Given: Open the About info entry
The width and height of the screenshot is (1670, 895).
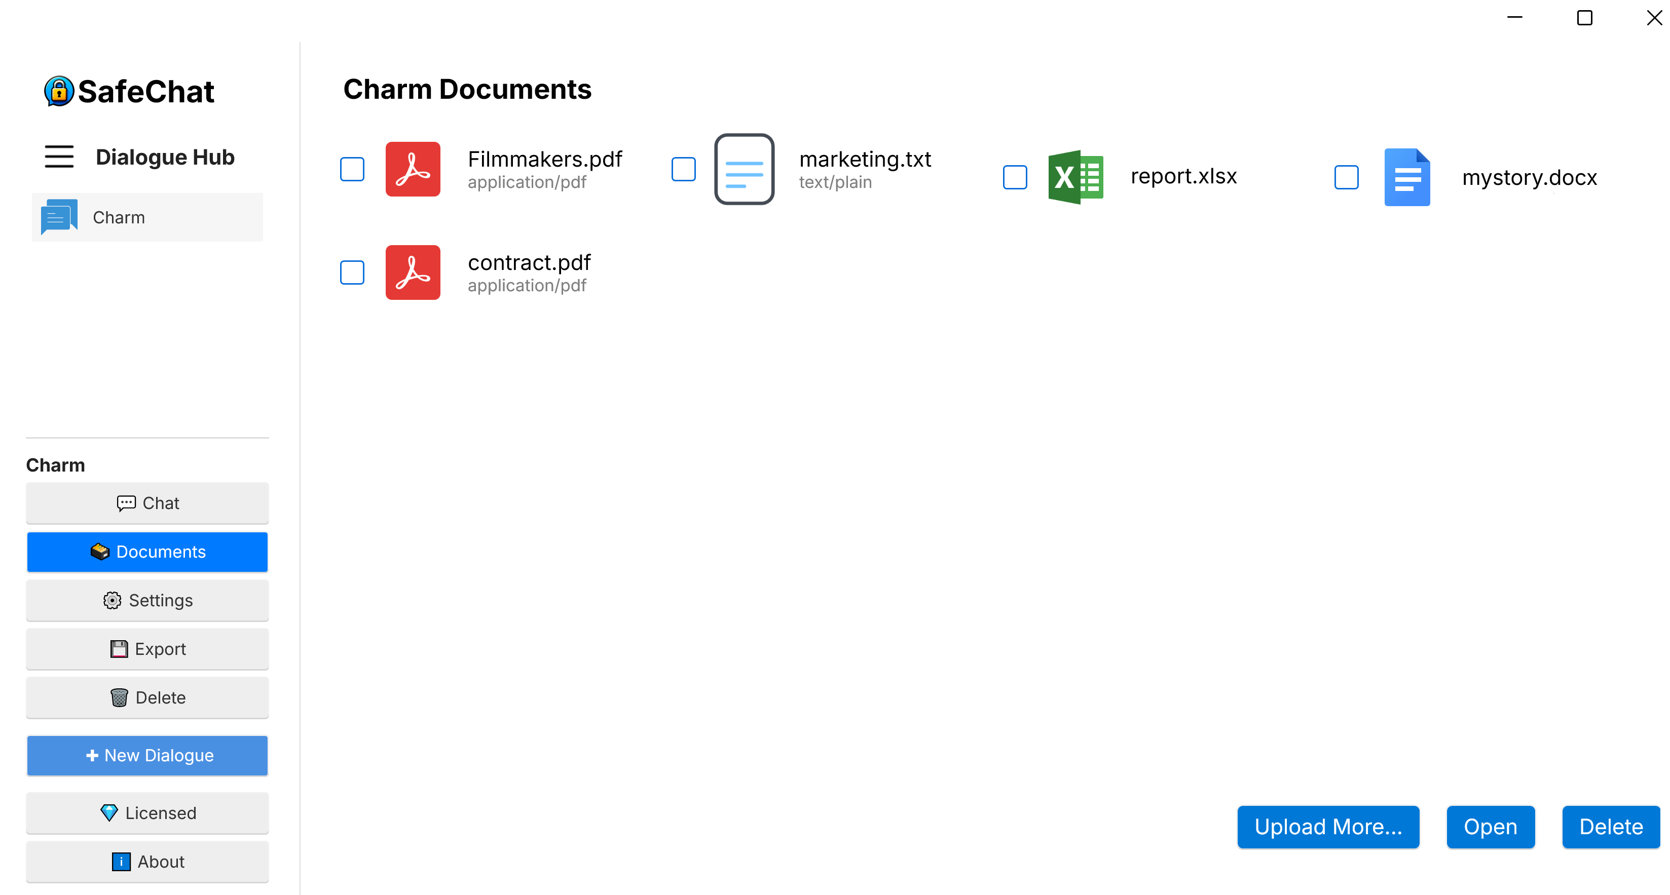Looking at the screenshot, I should pos(147,862).
